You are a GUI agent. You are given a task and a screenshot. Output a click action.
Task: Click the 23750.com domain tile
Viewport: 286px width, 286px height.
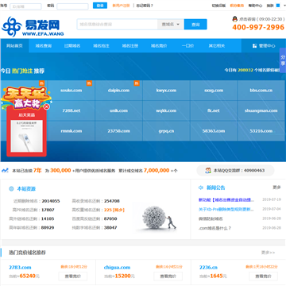(118, 131)
